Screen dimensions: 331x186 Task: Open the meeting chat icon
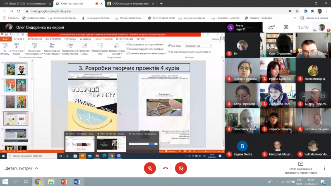click(286, 27)
